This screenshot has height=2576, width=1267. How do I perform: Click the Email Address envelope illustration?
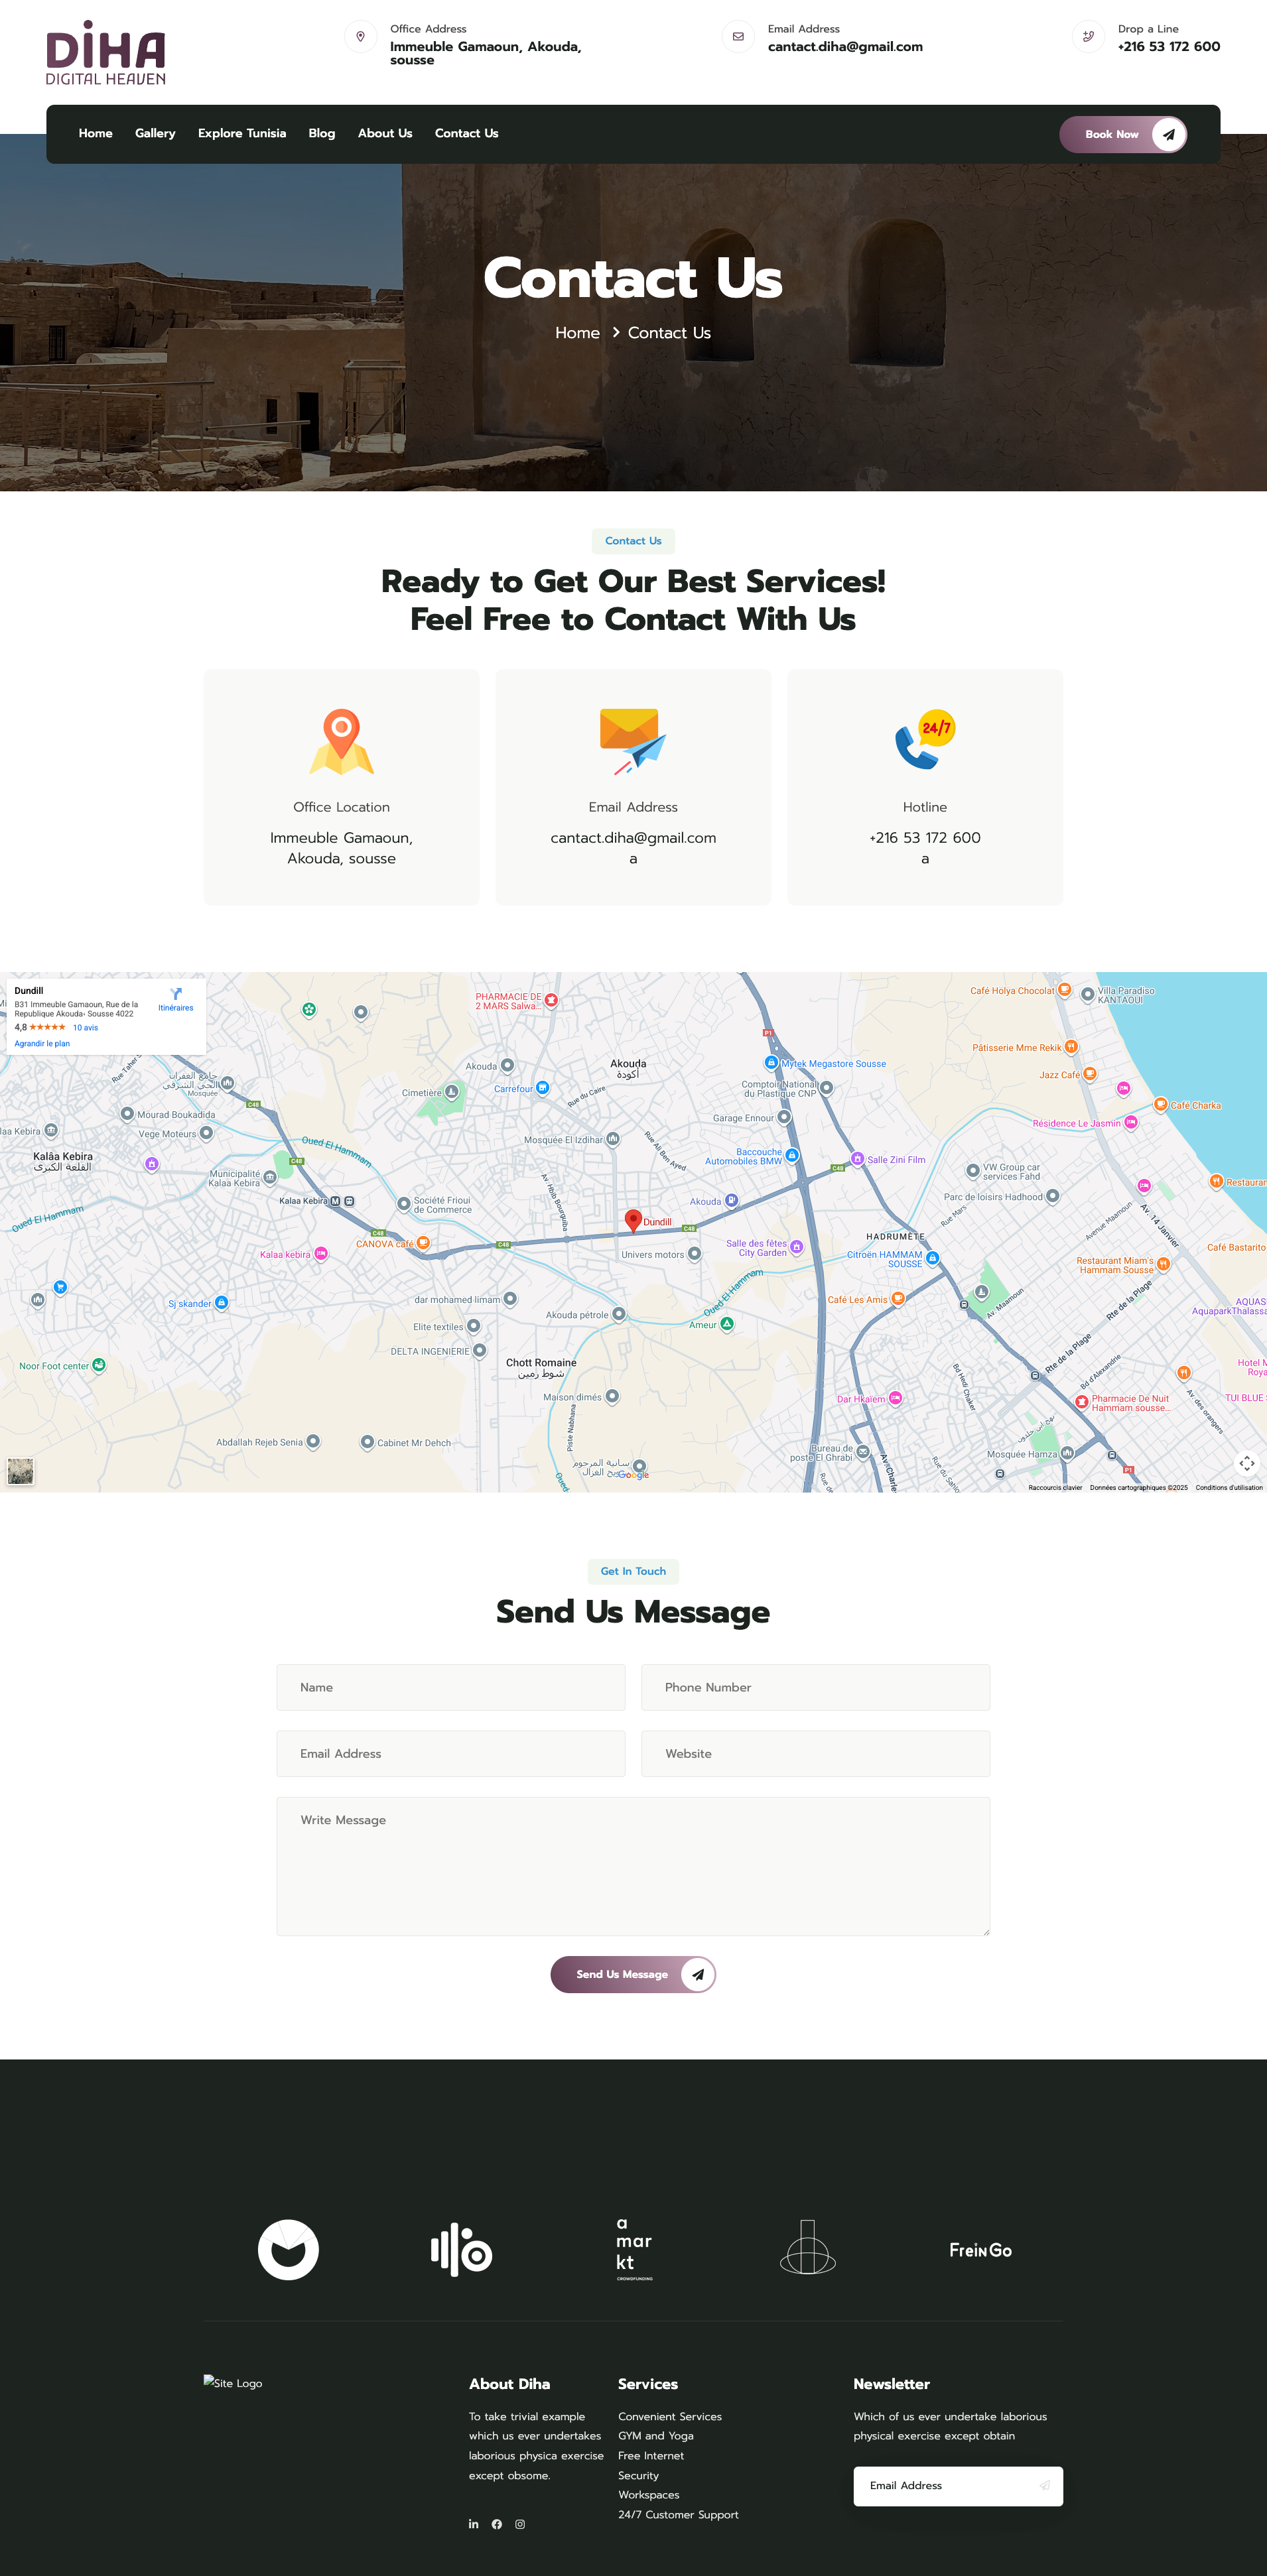click(x=632, y=742)
